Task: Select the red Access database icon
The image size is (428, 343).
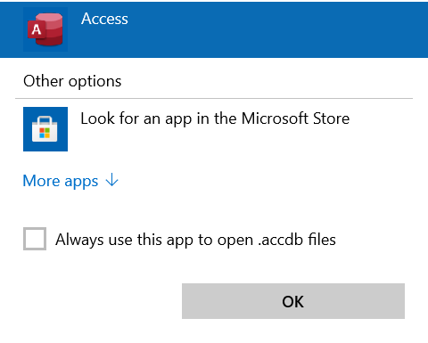Action: 45,29
